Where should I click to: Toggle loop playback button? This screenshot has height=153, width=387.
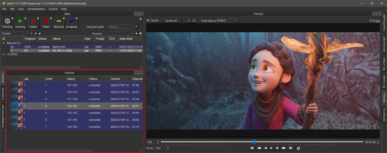[x=299, y=148]
